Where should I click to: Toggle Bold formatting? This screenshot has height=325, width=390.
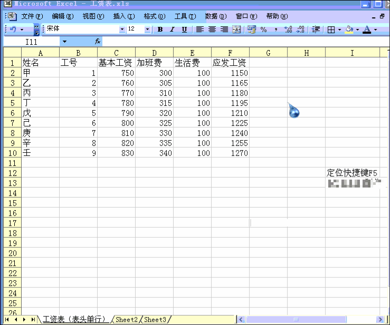(x=160, y=29)
